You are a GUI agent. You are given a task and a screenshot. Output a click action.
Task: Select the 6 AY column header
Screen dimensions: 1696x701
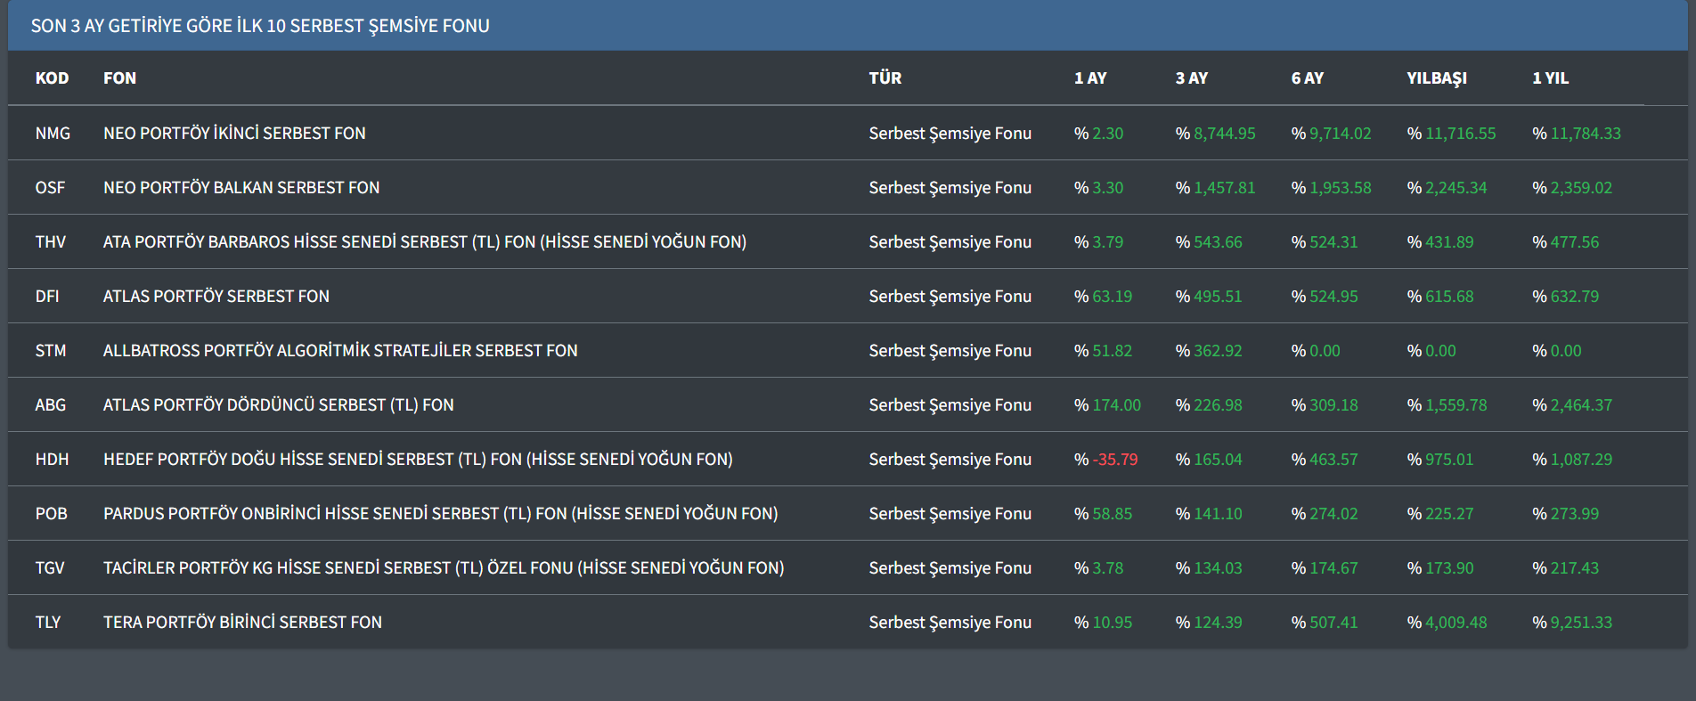1307,78
